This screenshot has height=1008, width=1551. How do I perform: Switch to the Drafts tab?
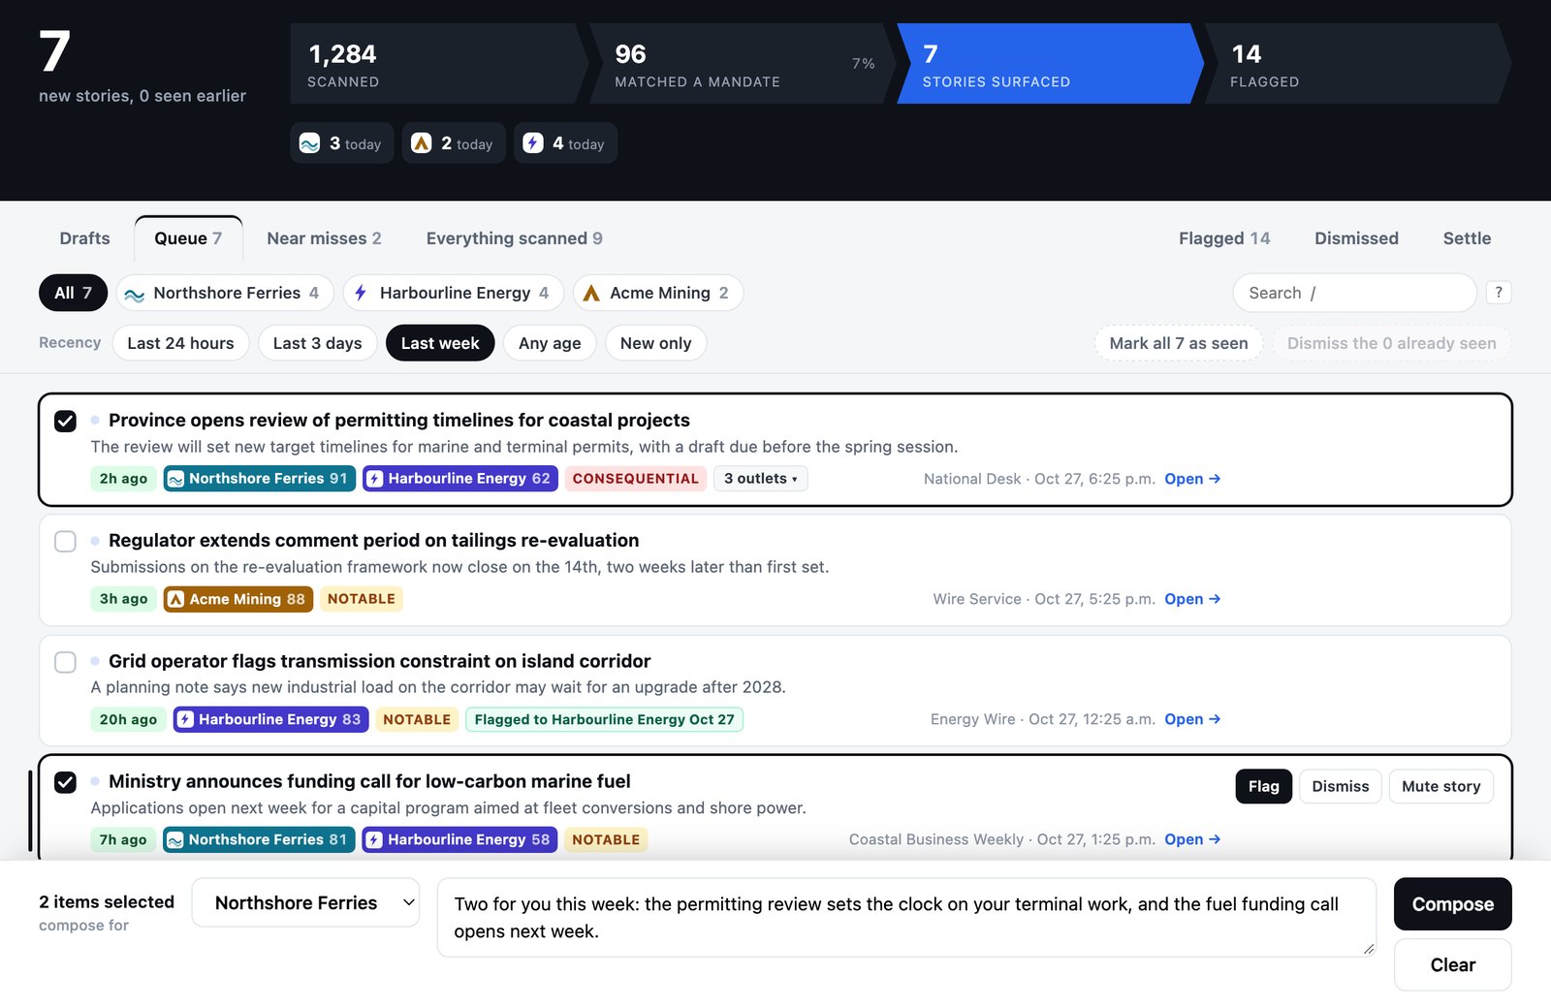pyautogui.click(x=84, y=238)
